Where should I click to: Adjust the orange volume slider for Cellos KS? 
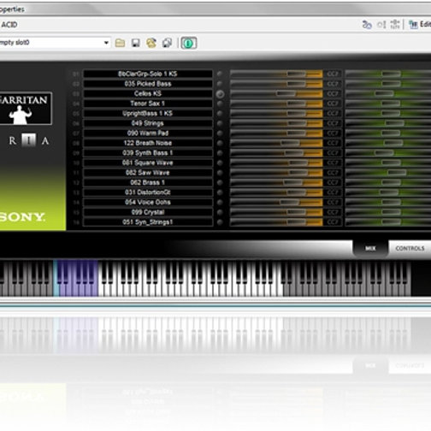point(286,94)
